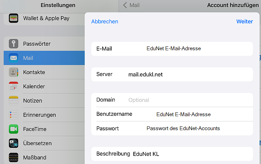
Task: Click the Einstellungen header title
Action: [x=58, y=5]
